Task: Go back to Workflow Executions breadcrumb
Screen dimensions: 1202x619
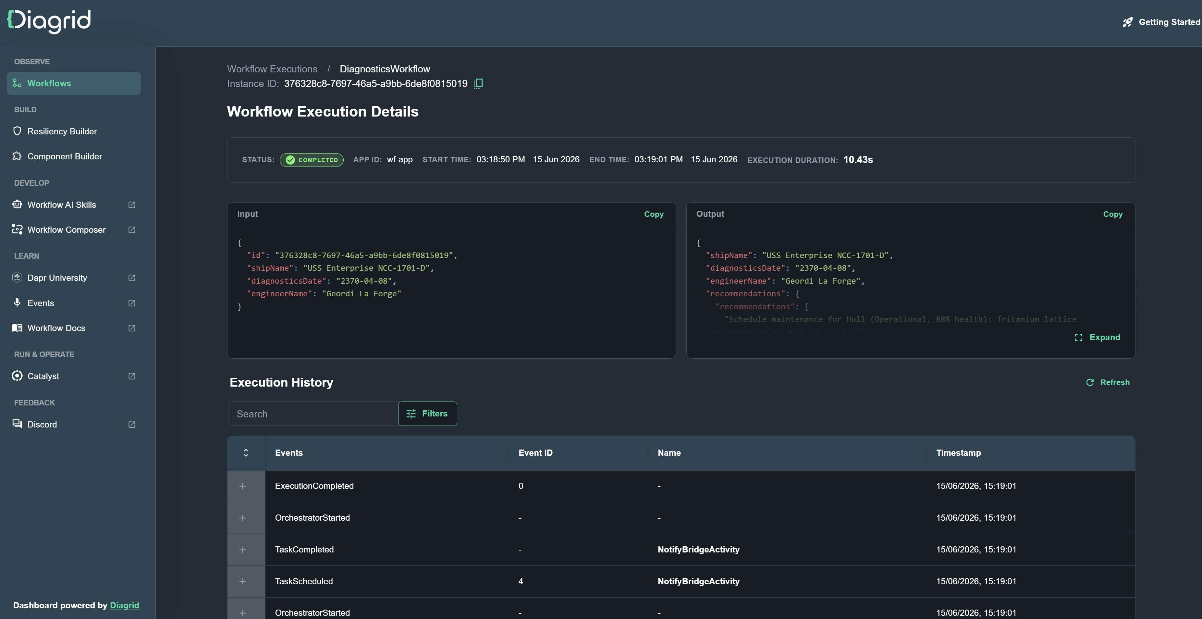Action: [272, 69]
